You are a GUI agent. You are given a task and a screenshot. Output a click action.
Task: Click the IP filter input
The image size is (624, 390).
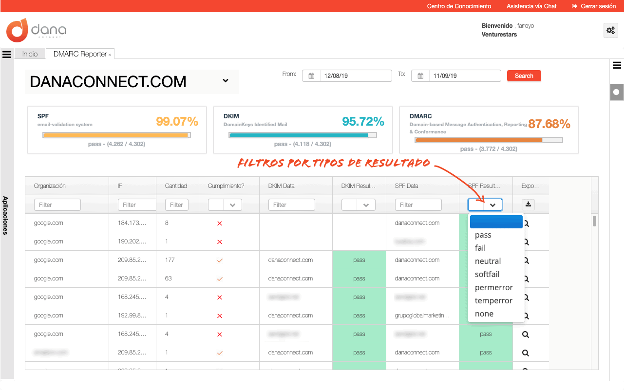(x=137, y=205)
